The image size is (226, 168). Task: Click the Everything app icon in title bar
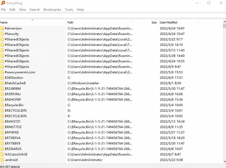point(3,3)
